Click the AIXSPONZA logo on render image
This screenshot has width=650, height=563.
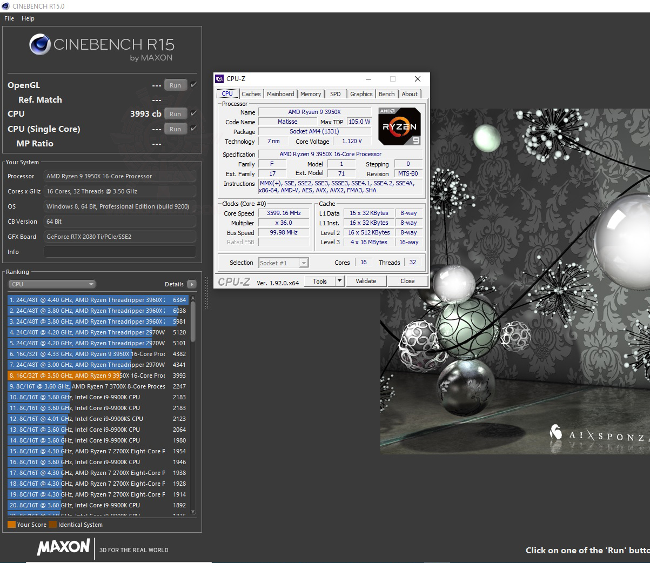tap(599, 434)
